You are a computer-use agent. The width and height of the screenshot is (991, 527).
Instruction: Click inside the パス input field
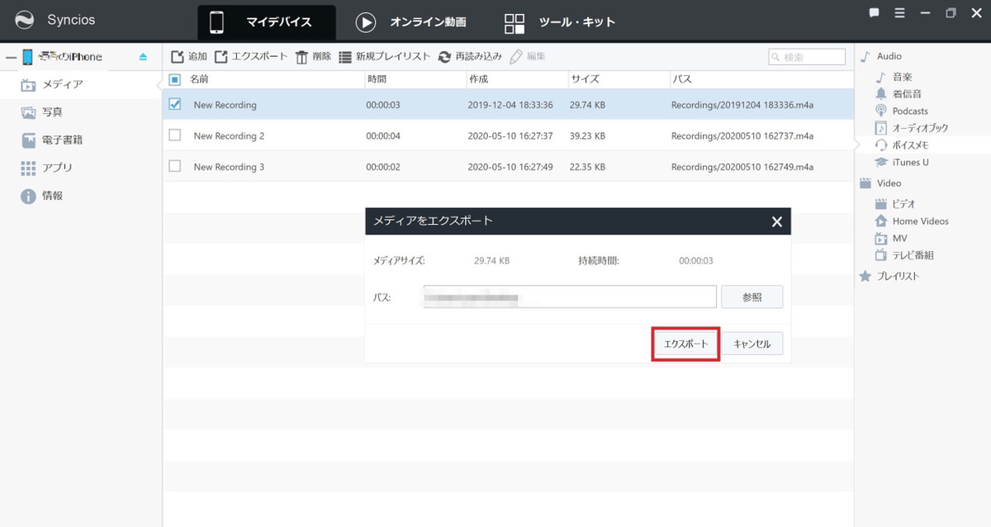pos(570,296)
